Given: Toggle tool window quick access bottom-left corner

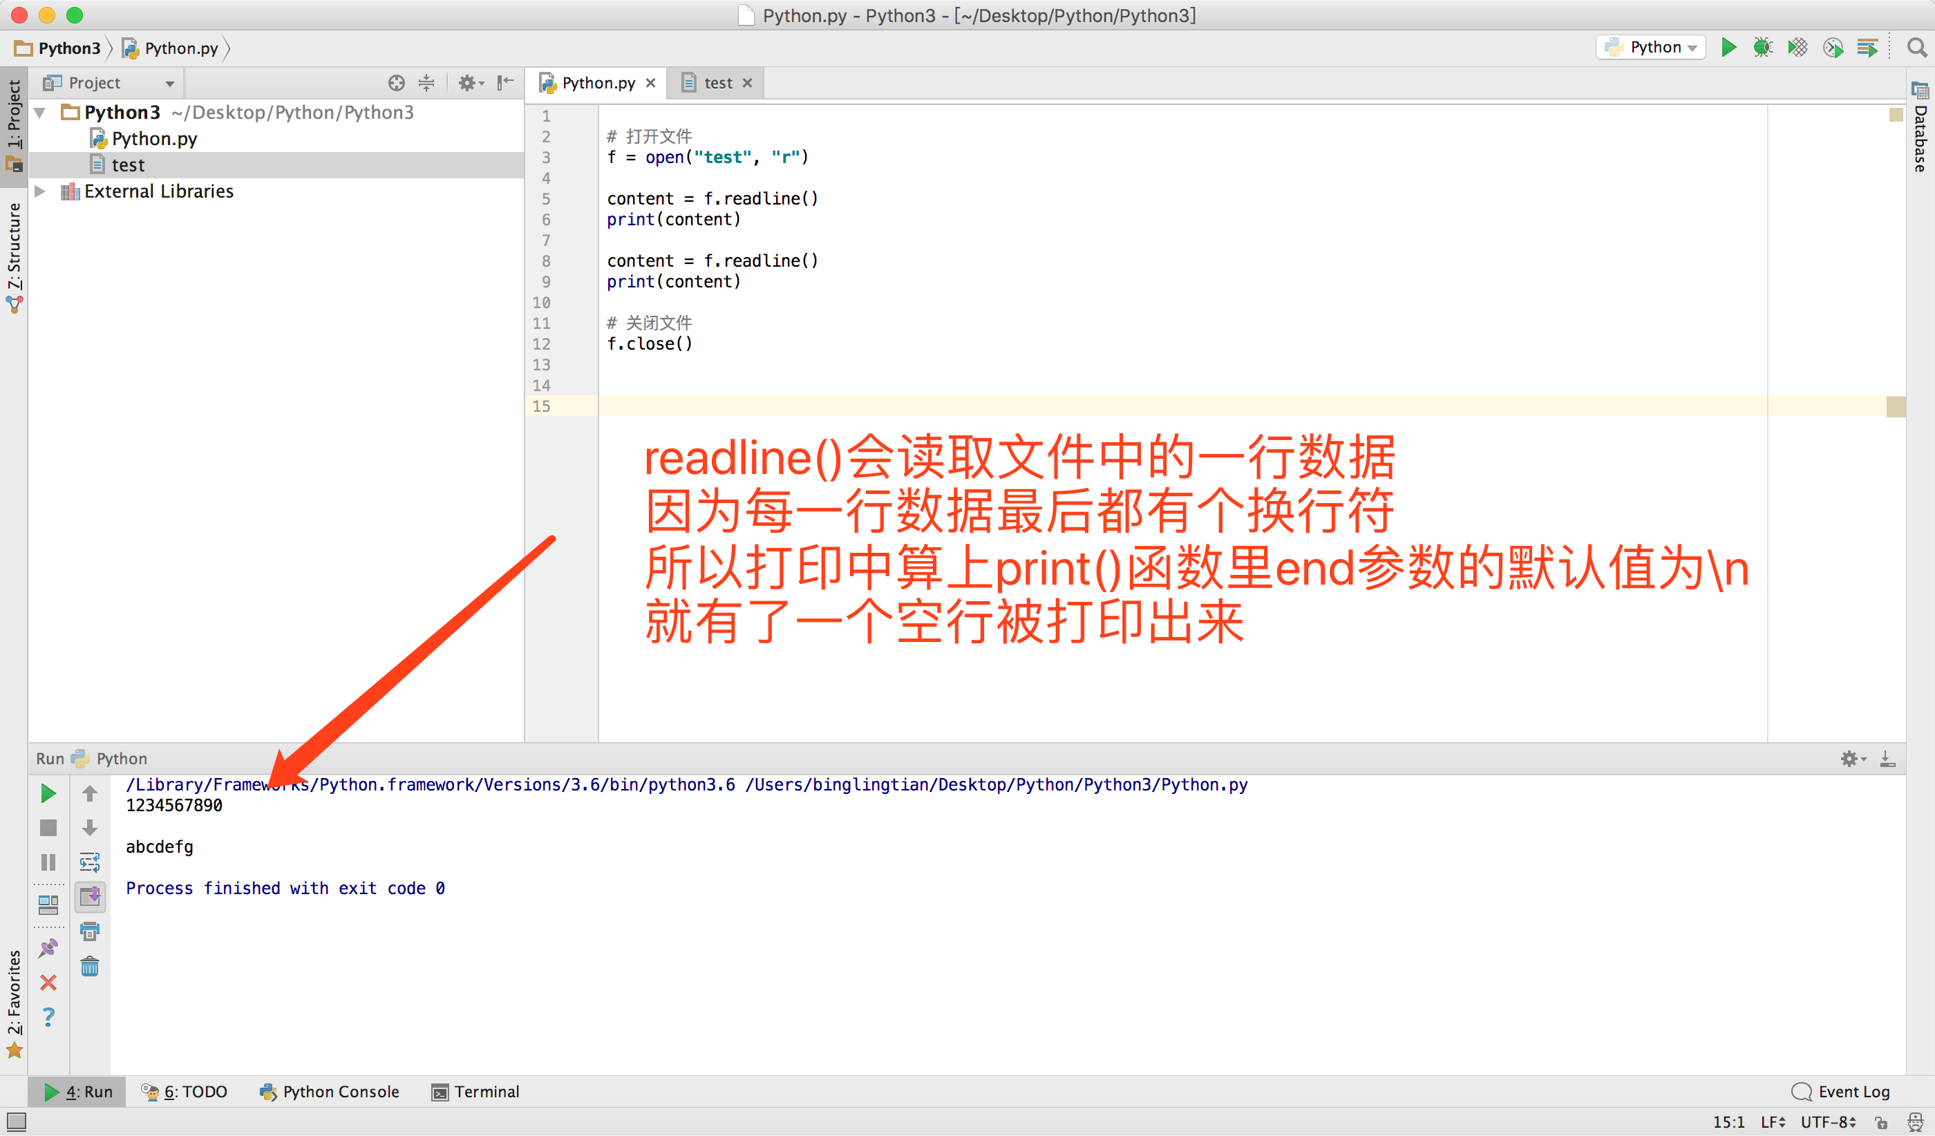Looking at the screenshot, I should tap(16, 1121).
